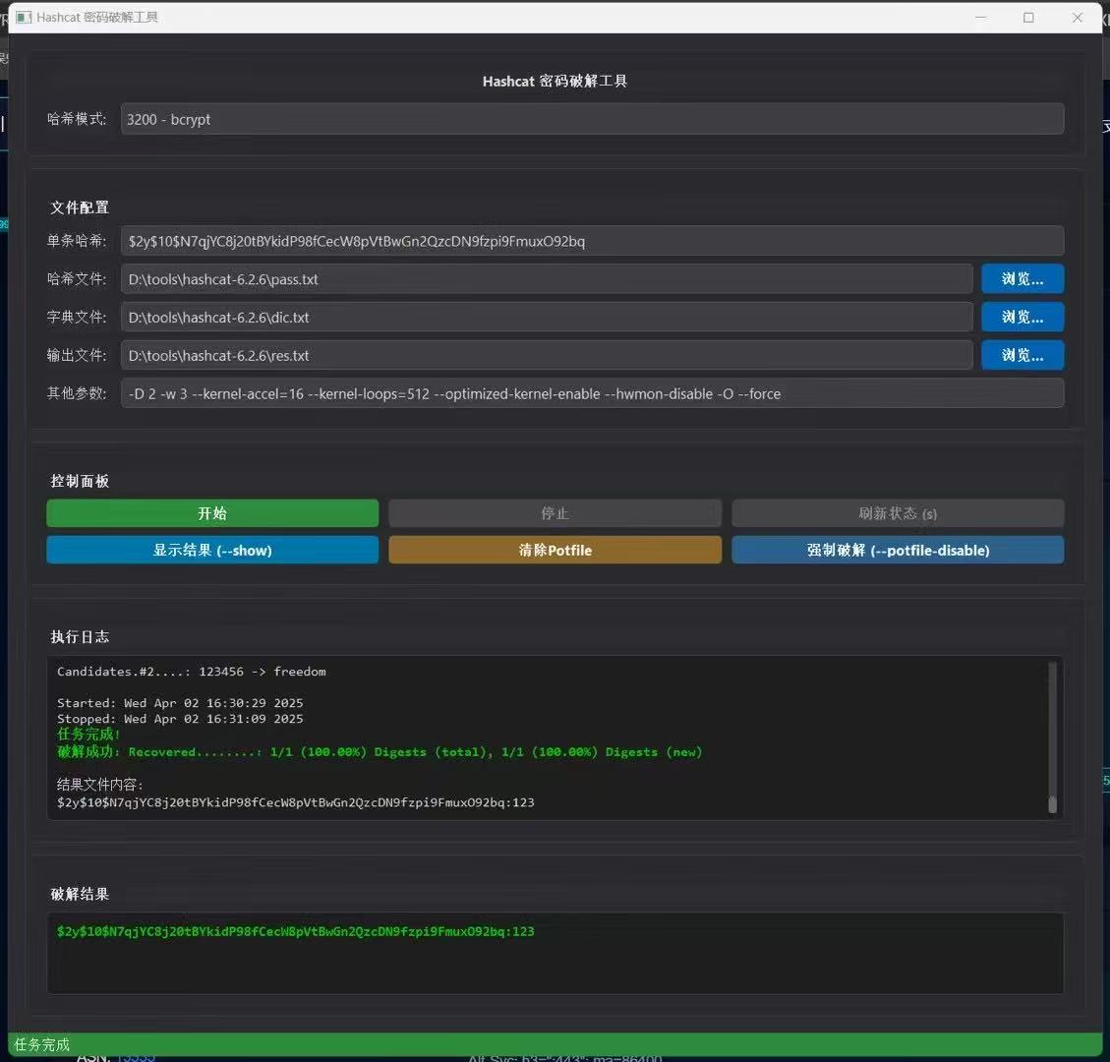Screen dimensions: 1110x1062
Task: Minimize the Hashcat window
Action: point(980,17)
